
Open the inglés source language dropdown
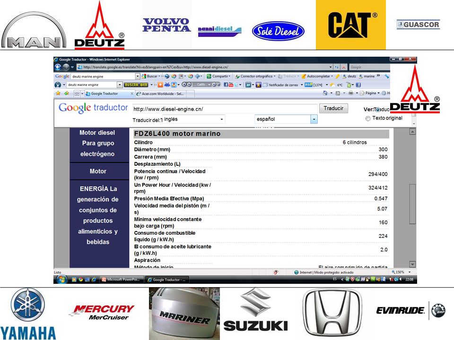point(193,119)
